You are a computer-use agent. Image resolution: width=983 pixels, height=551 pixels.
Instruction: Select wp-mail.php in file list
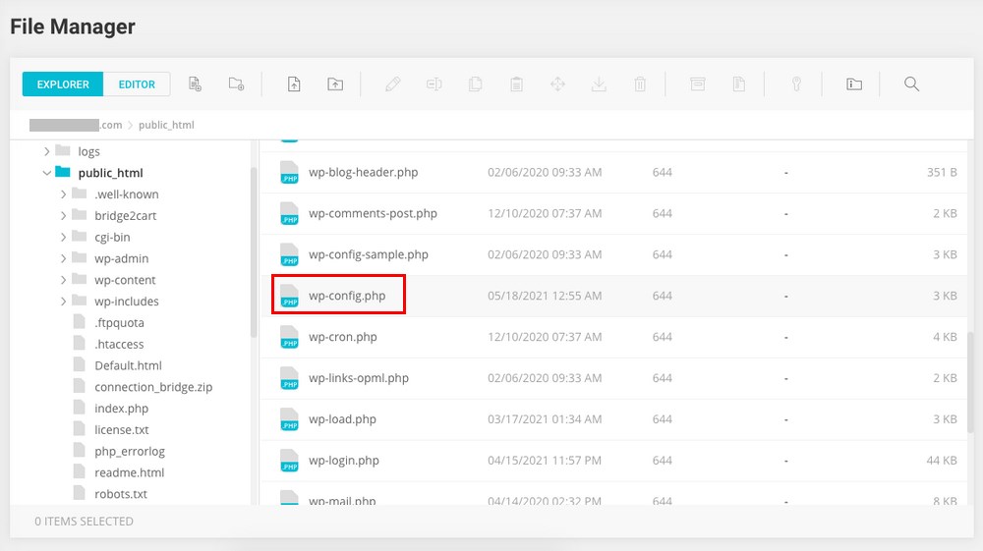[x=342, y=500]
